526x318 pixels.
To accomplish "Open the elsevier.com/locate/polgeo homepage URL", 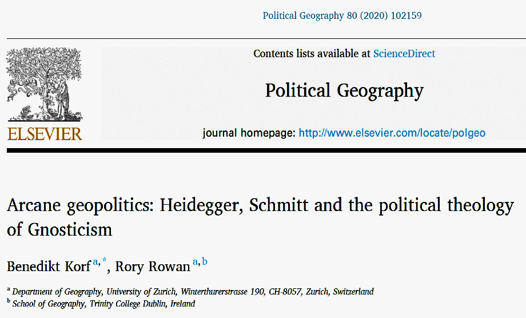I will pyautogui.click(x=392, y=133).
